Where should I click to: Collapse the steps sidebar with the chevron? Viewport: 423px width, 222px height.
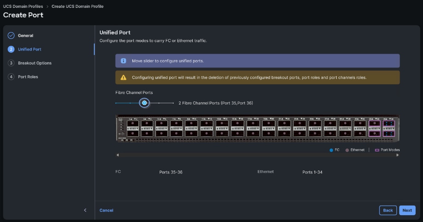click(85, 210)
